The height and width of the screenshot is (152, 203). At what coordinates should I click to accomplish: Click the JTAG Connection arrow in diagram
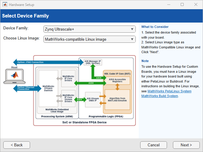[49, 62]
